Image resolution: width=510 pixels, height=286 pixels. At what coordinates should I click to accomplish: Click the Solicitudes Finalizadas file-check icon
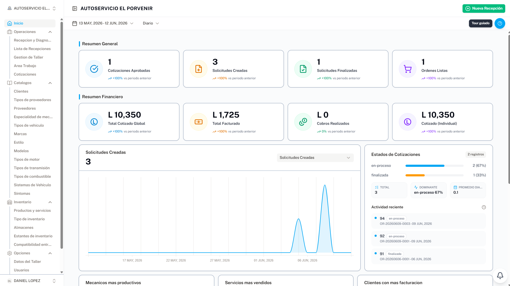coord(303,69)
